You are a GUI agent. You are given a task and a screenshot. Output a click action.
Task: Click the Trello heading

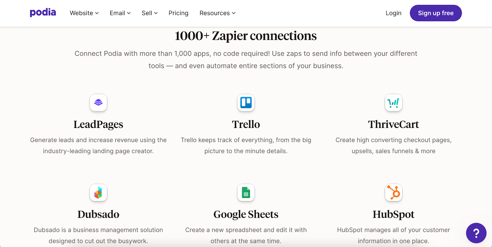(x=246, y=124)
